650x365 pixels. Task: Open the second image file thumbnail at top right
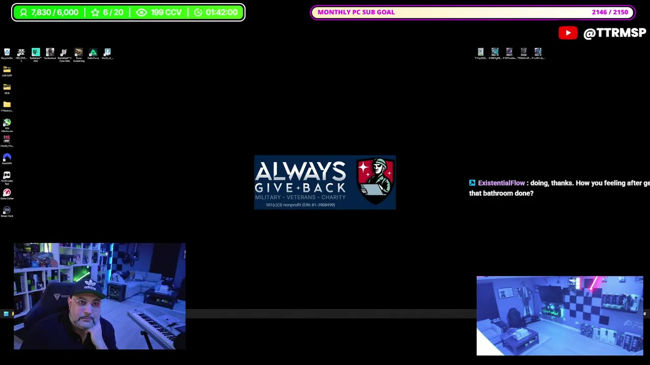[x=495, y=53]
